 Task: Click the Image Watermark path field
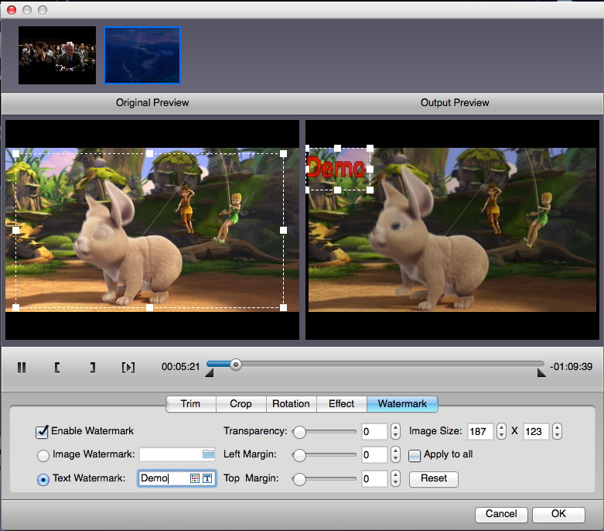click(x=177, y=454)
